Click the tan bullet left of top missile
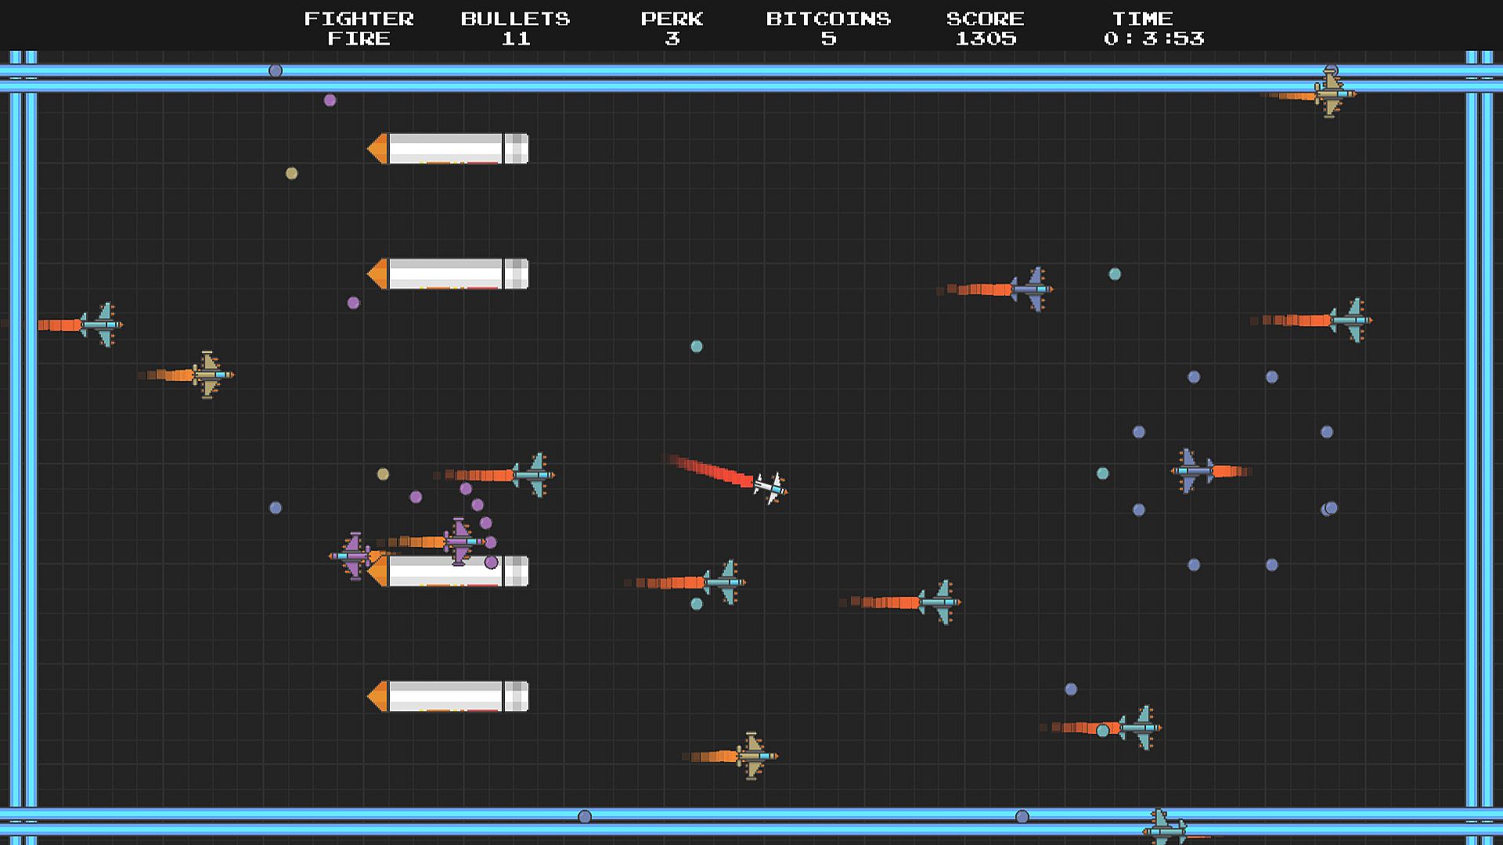Viewport: 1503px width, 845px height. pyautogui.click(x=291, y=174)
